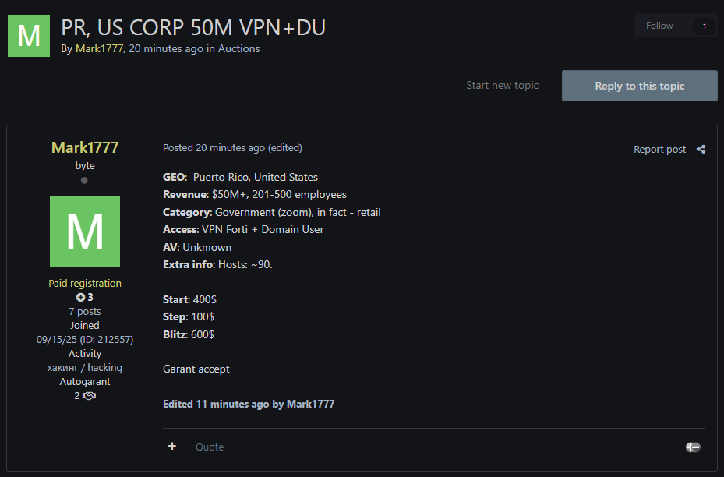The width and height of the screenshot is (724, 477).
Task: Click the grey status dot under byte
Action: (x=84, y=181)
